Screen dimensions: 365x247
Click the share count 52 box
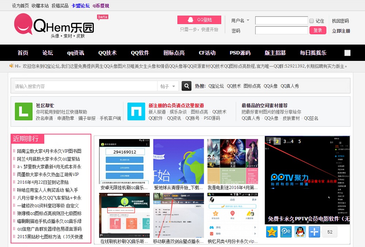(x=330, y=232)
